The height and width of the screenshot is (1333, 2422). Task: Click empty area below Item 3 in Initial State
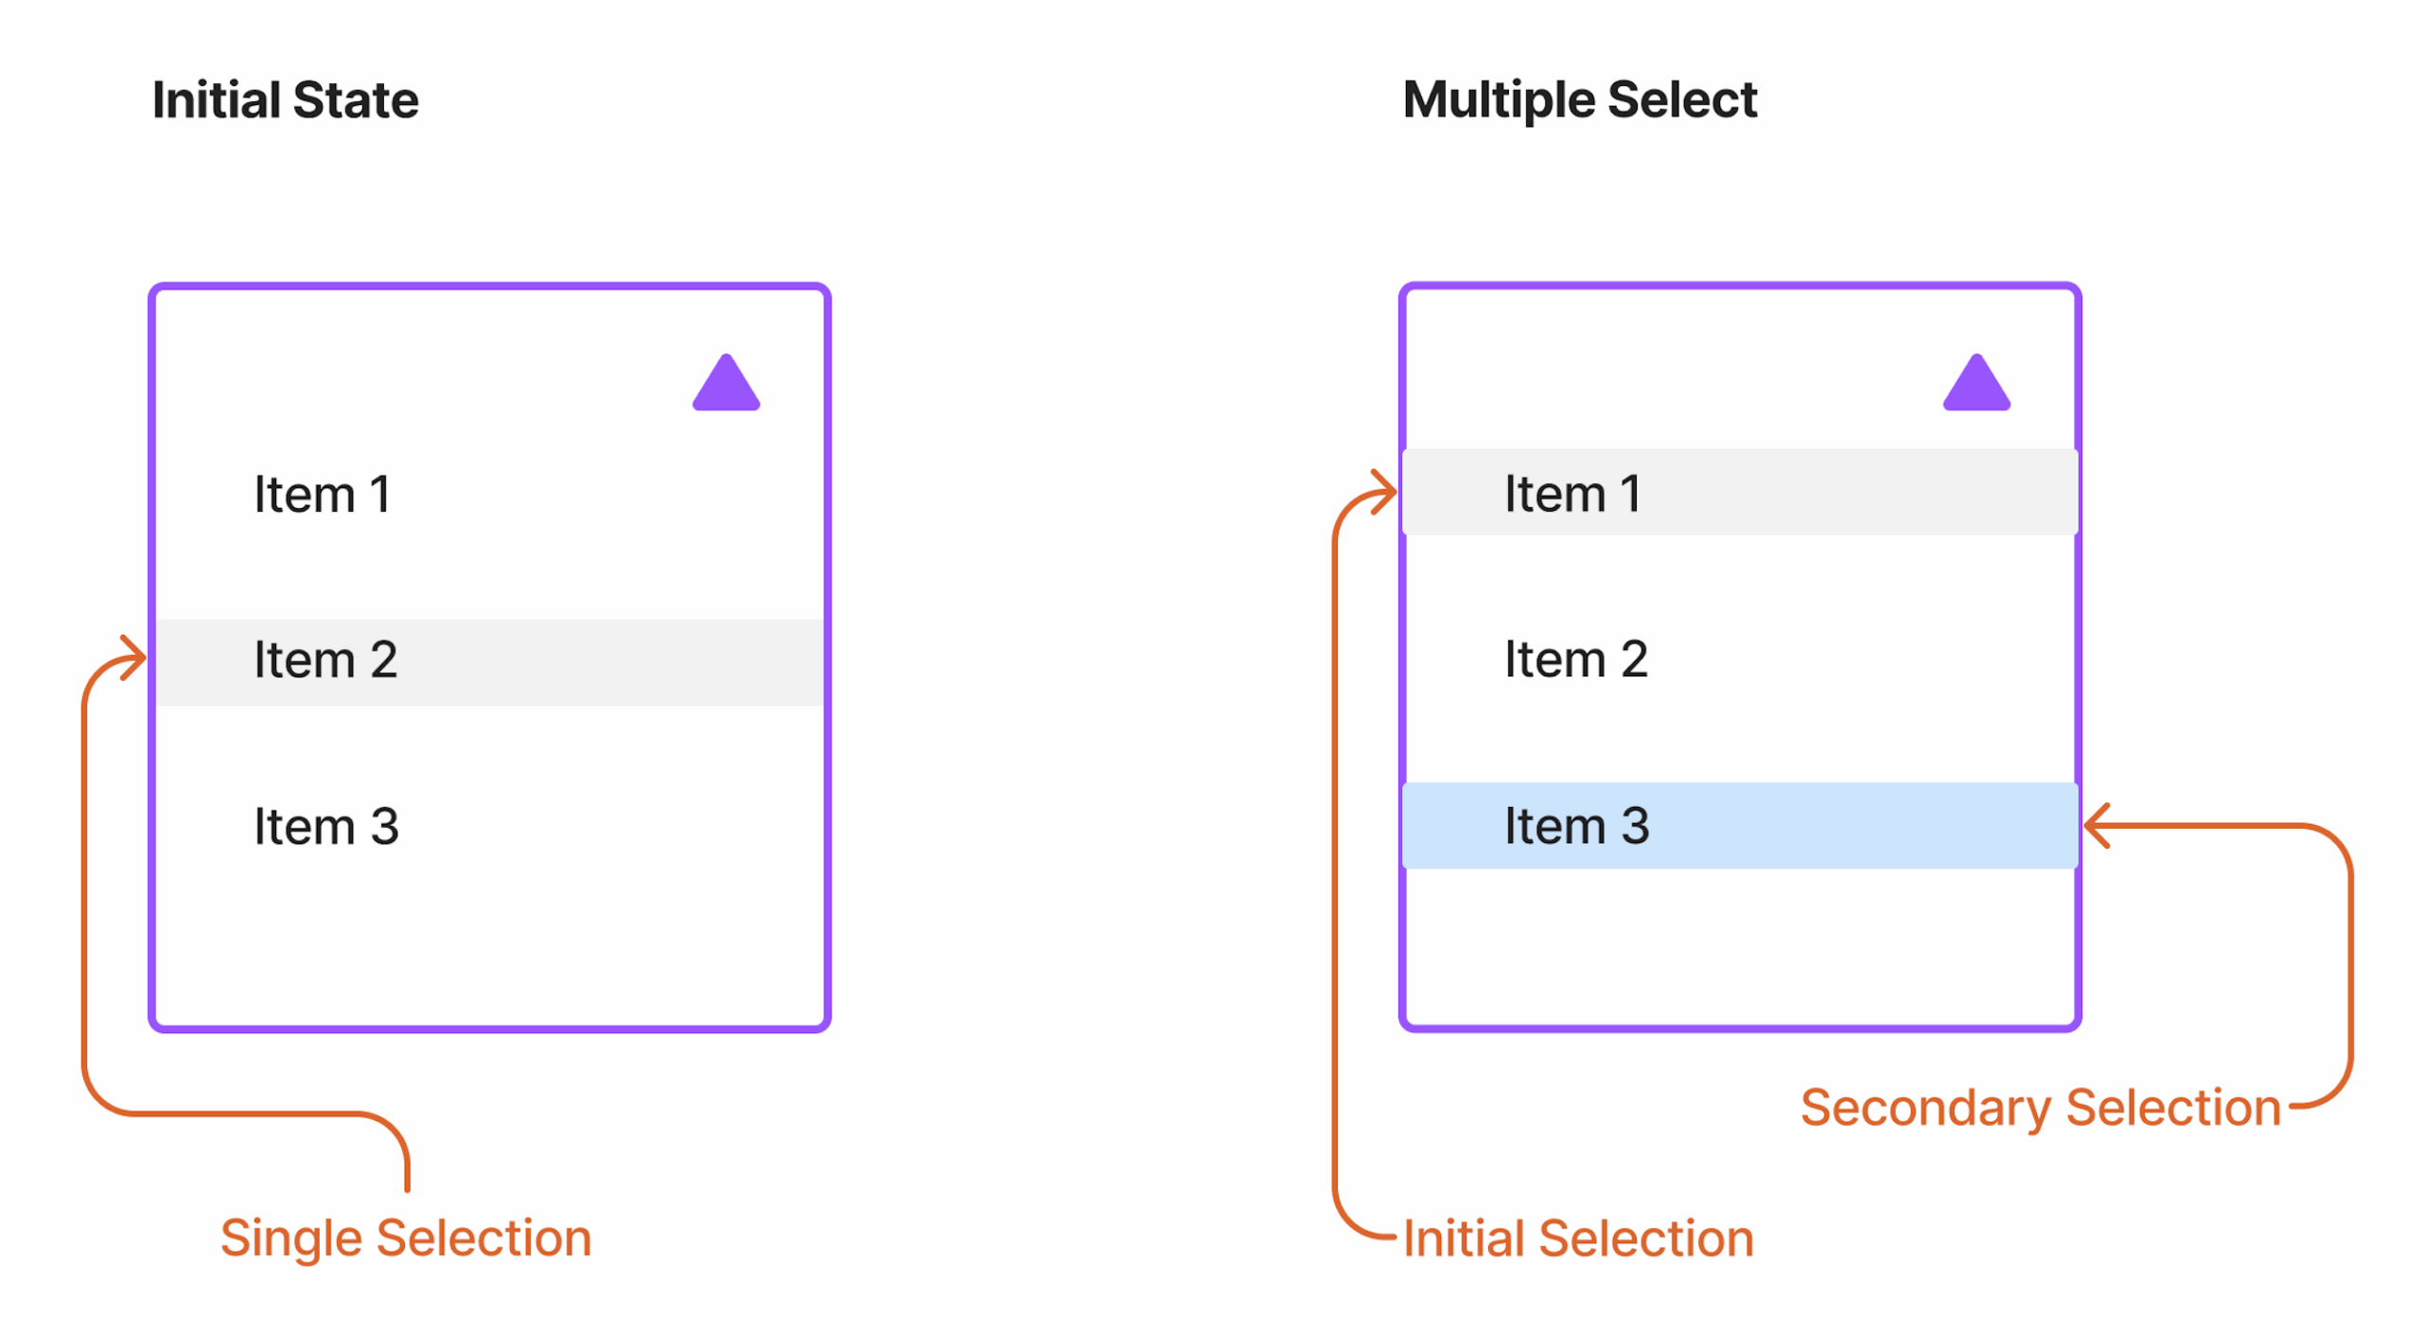coord(488,946)
